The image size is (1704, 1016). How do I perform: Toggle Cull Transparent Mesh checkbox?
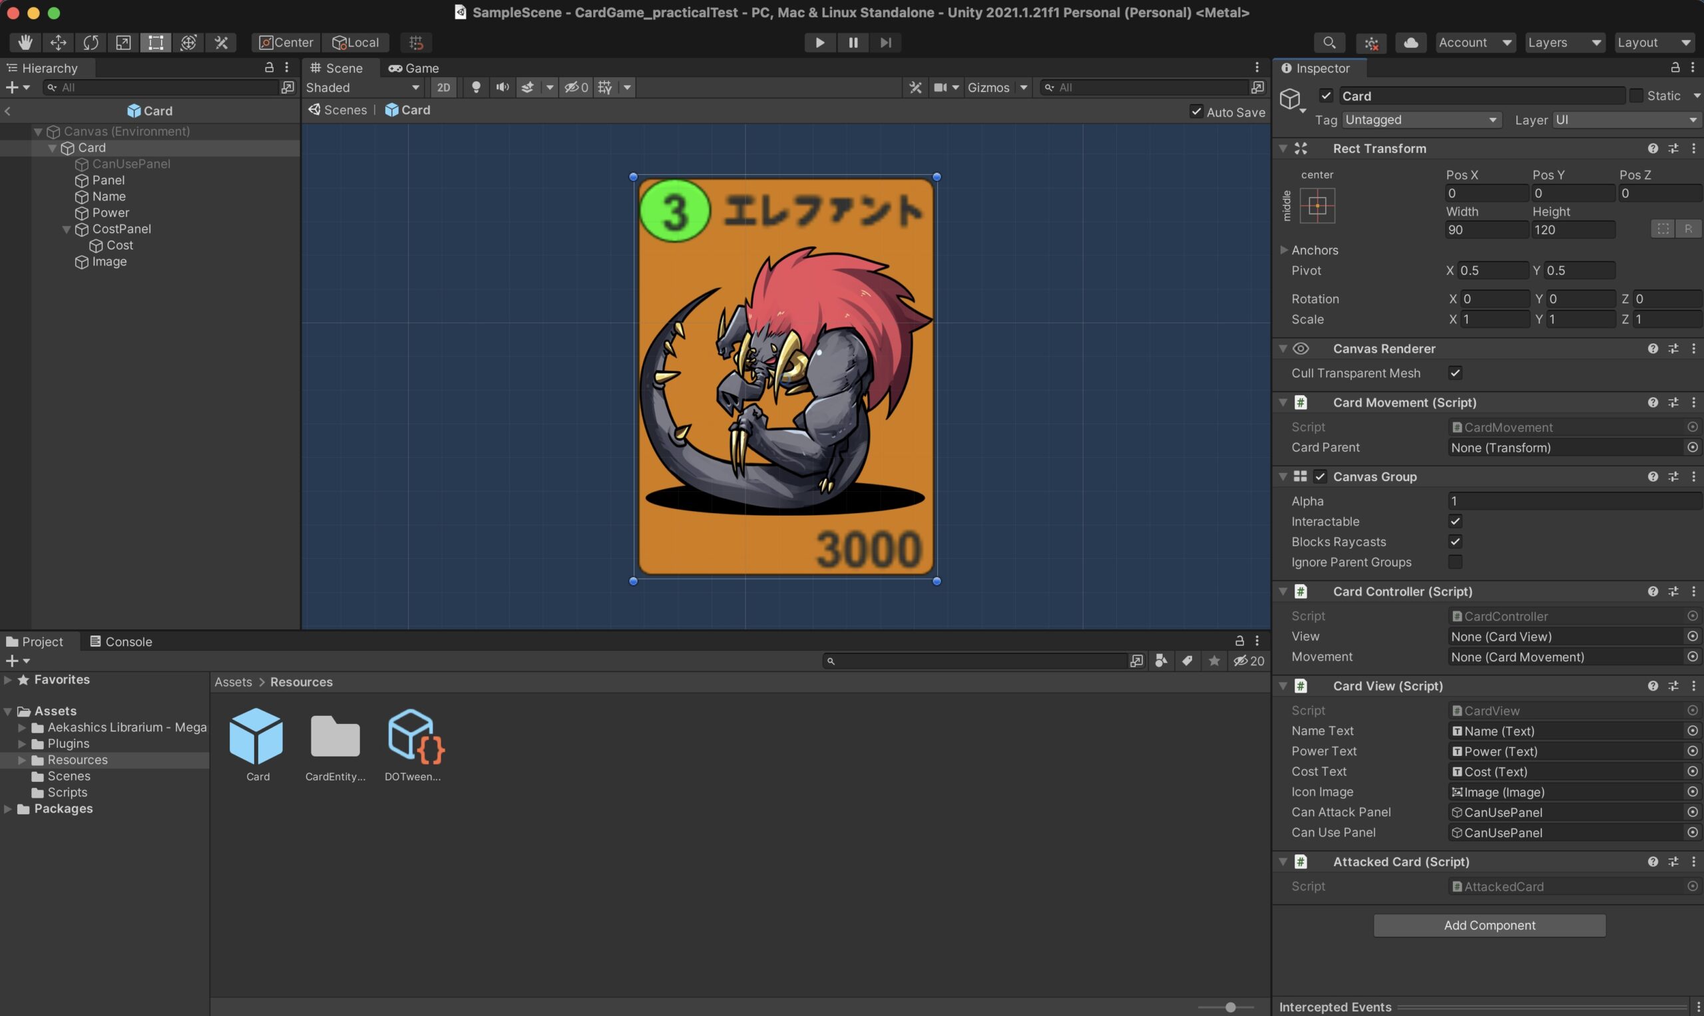point(1454,373)
